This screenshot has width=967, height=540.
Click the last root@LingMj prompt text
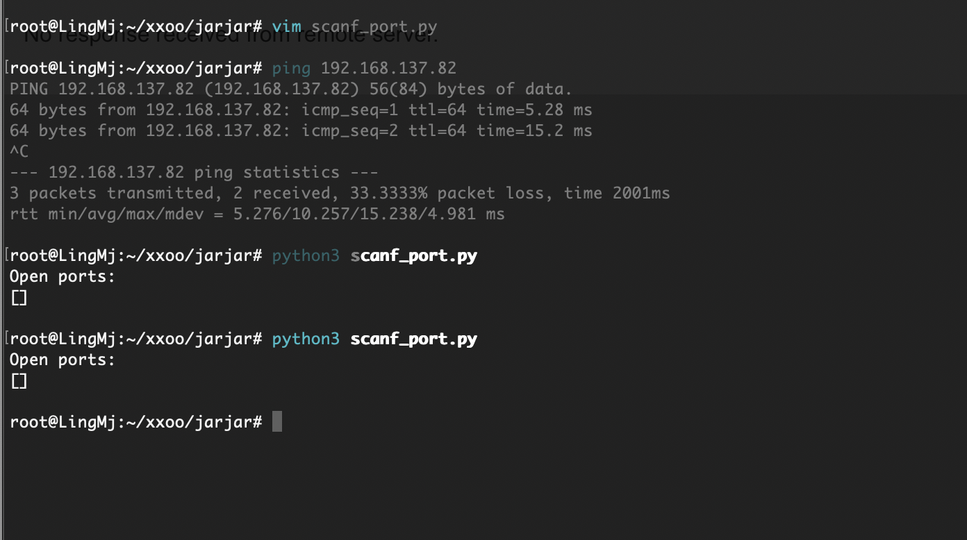pyautogui.click(x=136, y=422)
